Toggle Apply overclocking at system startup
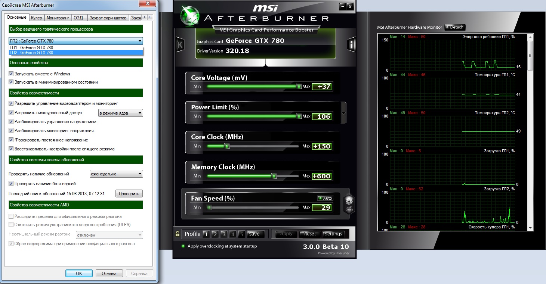The image size is (546, 284). click(x=183, y=246)
